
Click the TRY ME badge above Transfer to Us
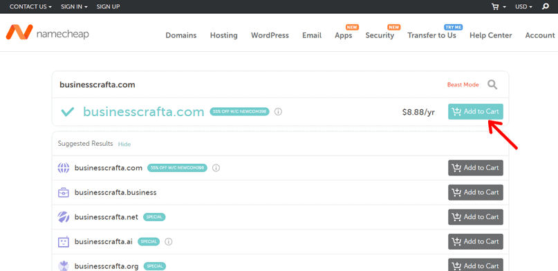tap(453, 27)
